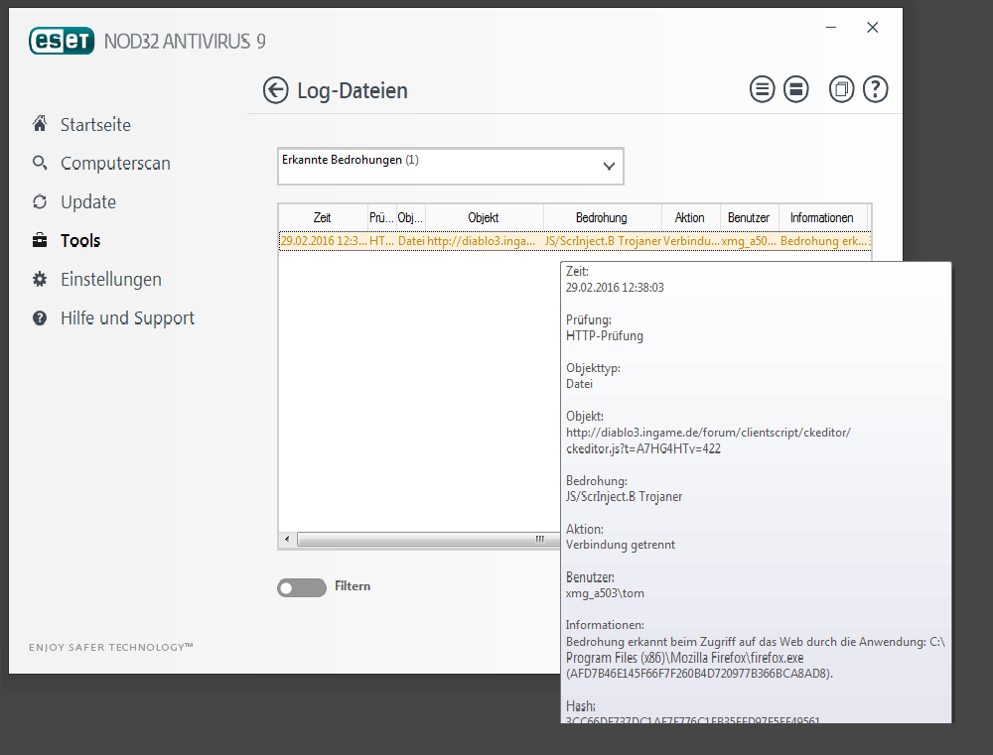Close the ESET NOD32 window
The image size is (993, 755).
(873, 27)
